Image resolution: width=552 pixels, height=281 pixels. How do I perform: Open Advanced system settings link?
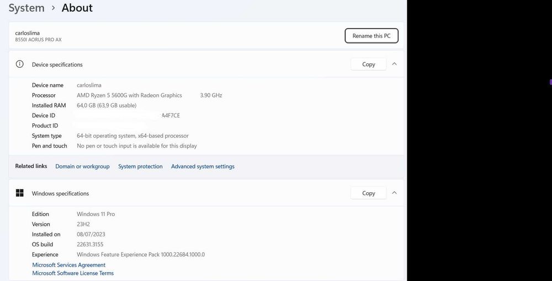203,166
